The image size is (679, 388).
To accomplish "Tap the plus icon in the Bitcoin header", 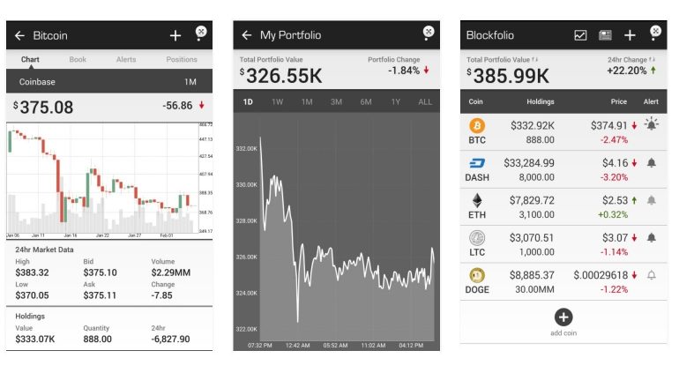I will click(175, 36).
